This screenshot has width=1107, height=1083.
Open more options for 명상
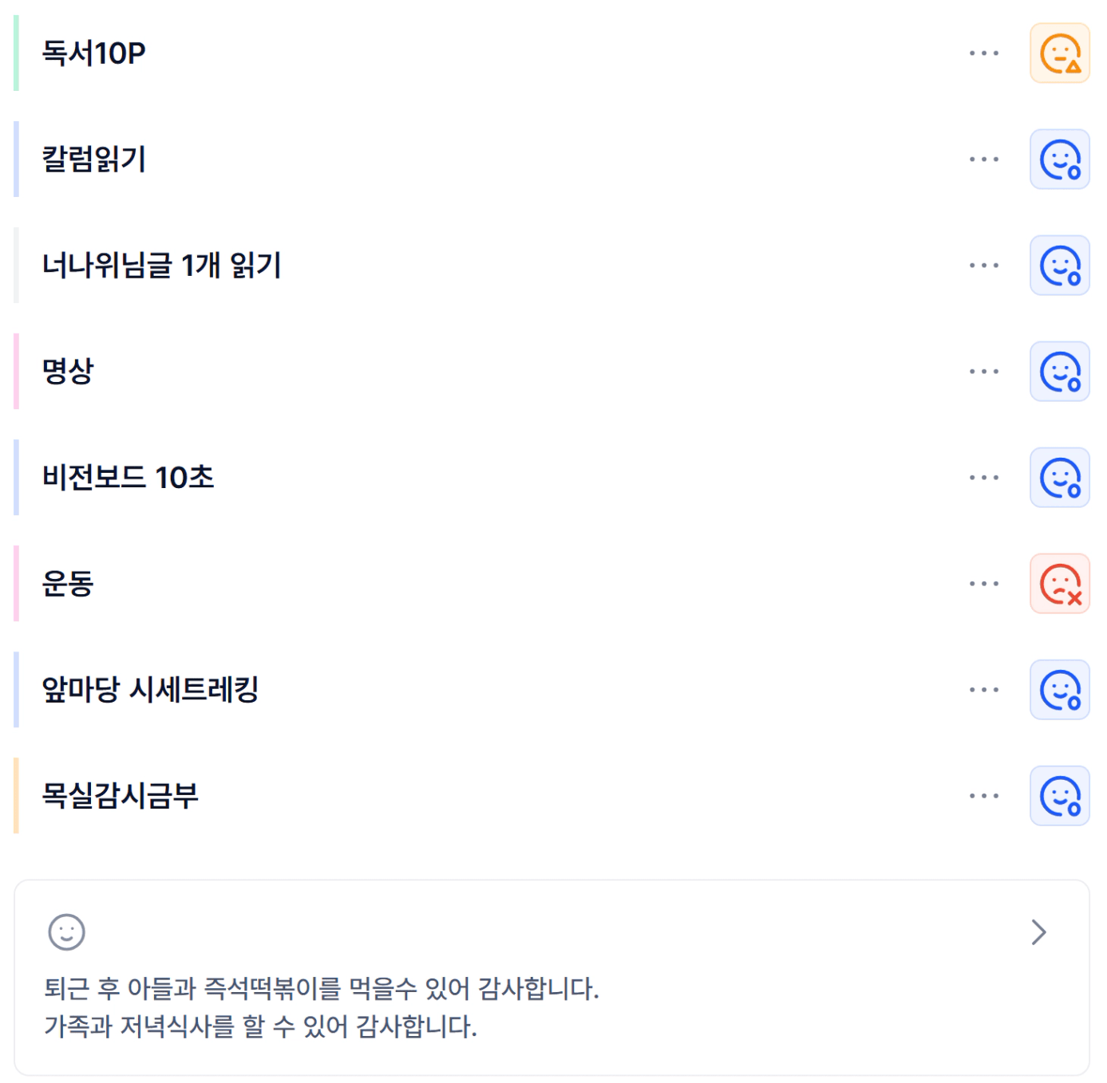click(983, 372)
